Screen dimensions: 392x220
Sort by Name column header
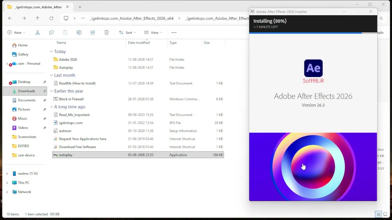(61, 43)
